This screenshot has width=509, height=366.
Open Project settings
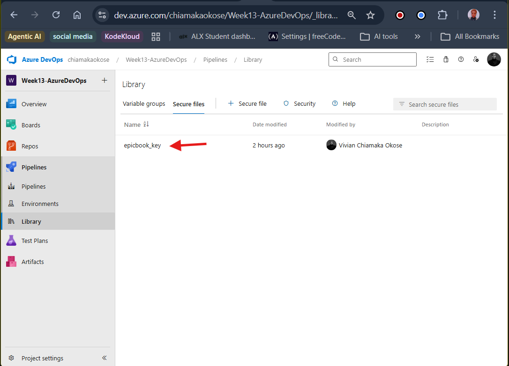pyautogui.click(x=42, y=358)
